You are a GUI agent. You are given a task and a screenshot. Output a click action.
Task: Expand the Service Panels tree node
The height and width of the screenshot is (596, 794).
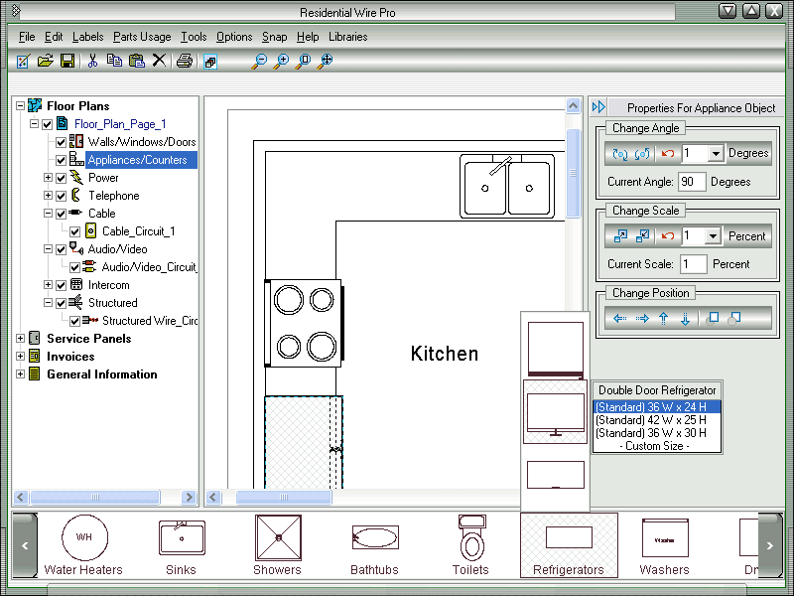(20, 339)
